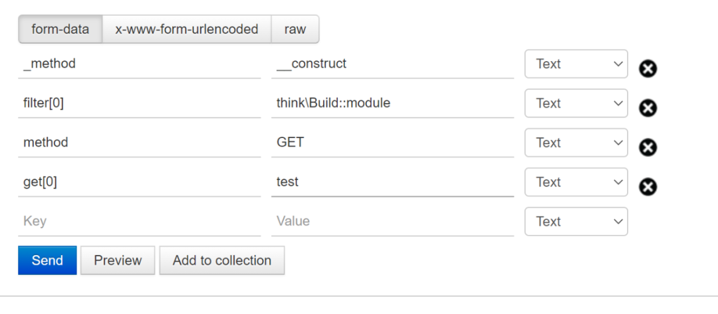Click the Preview button
This screenshot has height=314, width=718.
118,260
